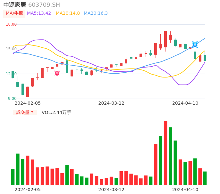Toggle the MA20 blue line legend

click(96, 13)
